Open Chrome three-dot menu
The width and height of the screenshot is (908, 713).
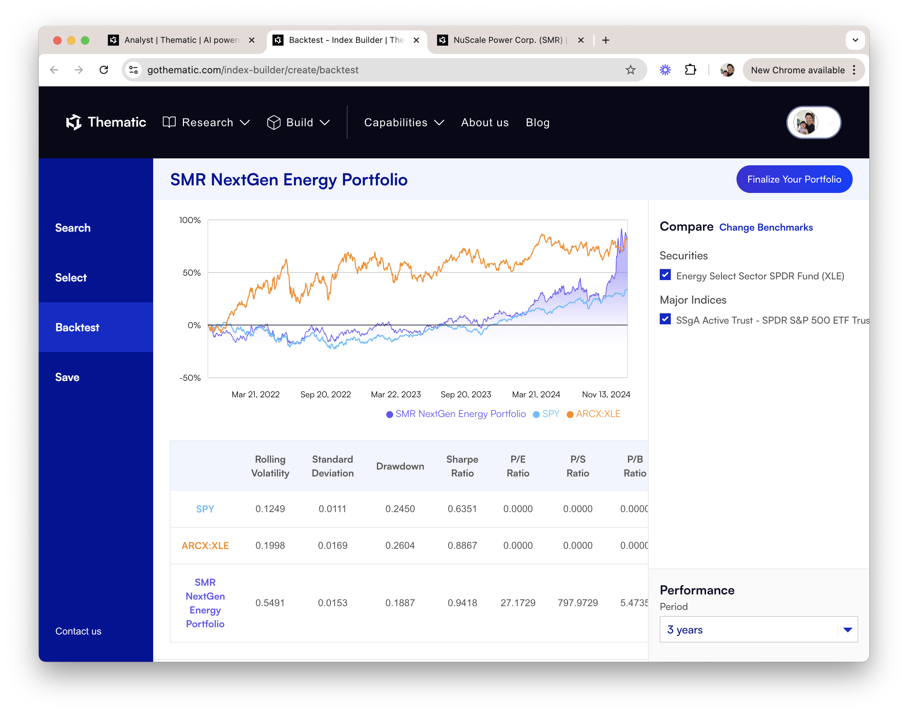point(854,70)
